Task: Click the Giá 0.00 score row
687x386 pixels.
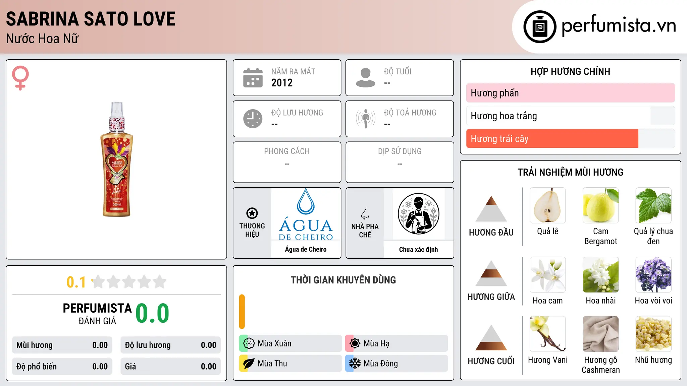Action: coord(171,367)
